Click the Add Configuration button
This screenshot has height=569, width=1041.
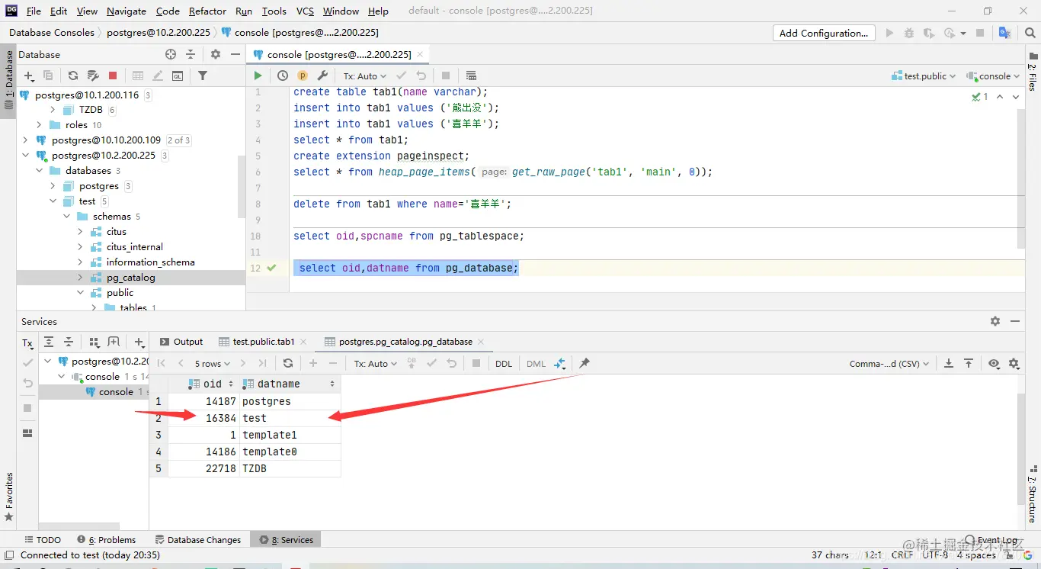825,33
